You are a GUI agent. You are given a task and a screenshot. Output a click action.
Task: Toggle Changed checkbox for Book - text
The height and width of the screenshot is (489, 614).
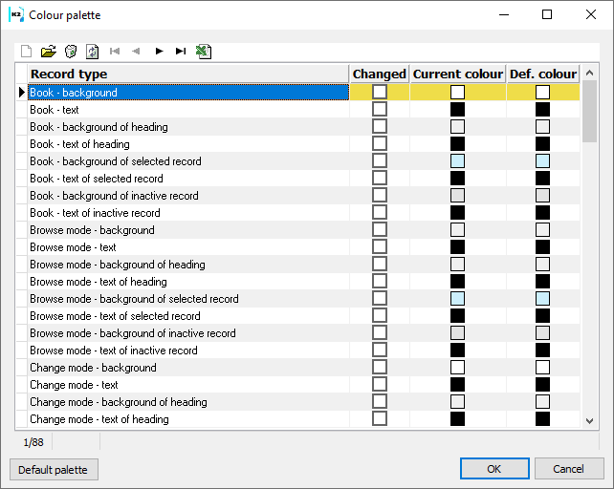pos(380,109)
